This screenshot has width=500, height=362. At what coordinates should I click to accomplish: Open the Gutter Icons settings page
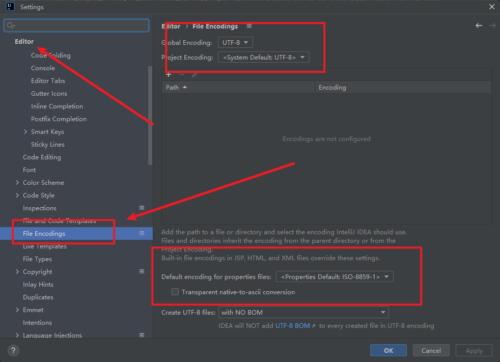[x=49, y=94]
